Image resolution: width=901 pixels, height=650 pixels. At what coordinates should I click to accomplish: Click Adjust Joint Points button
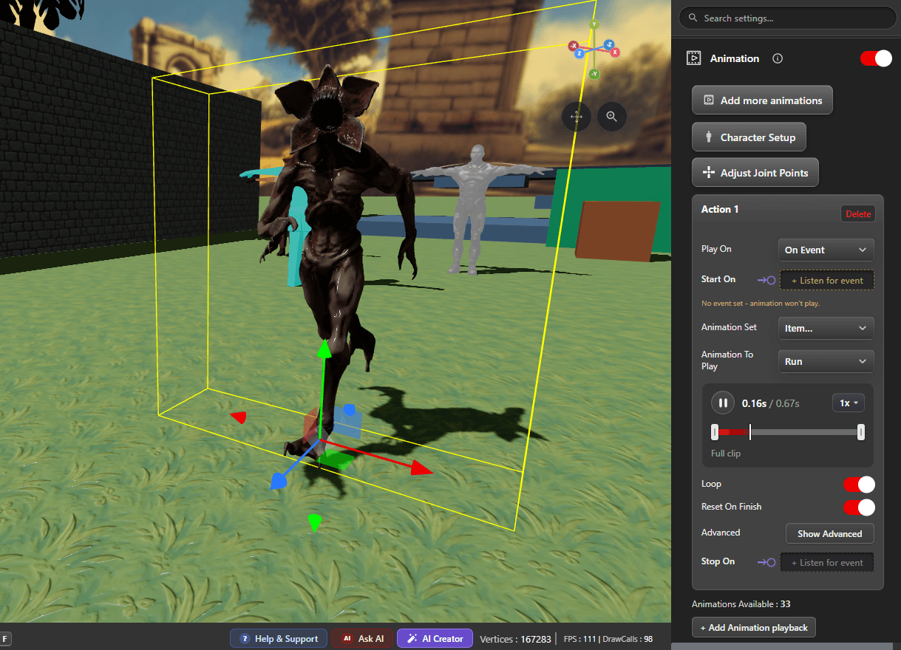pos(755,173)
